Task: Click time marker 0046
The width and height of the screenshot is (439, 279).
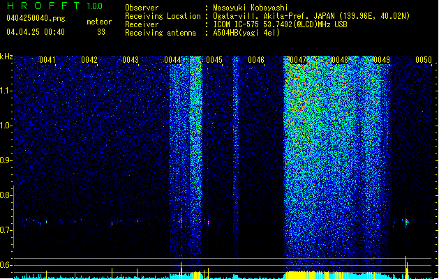Action: coord(256,60)
